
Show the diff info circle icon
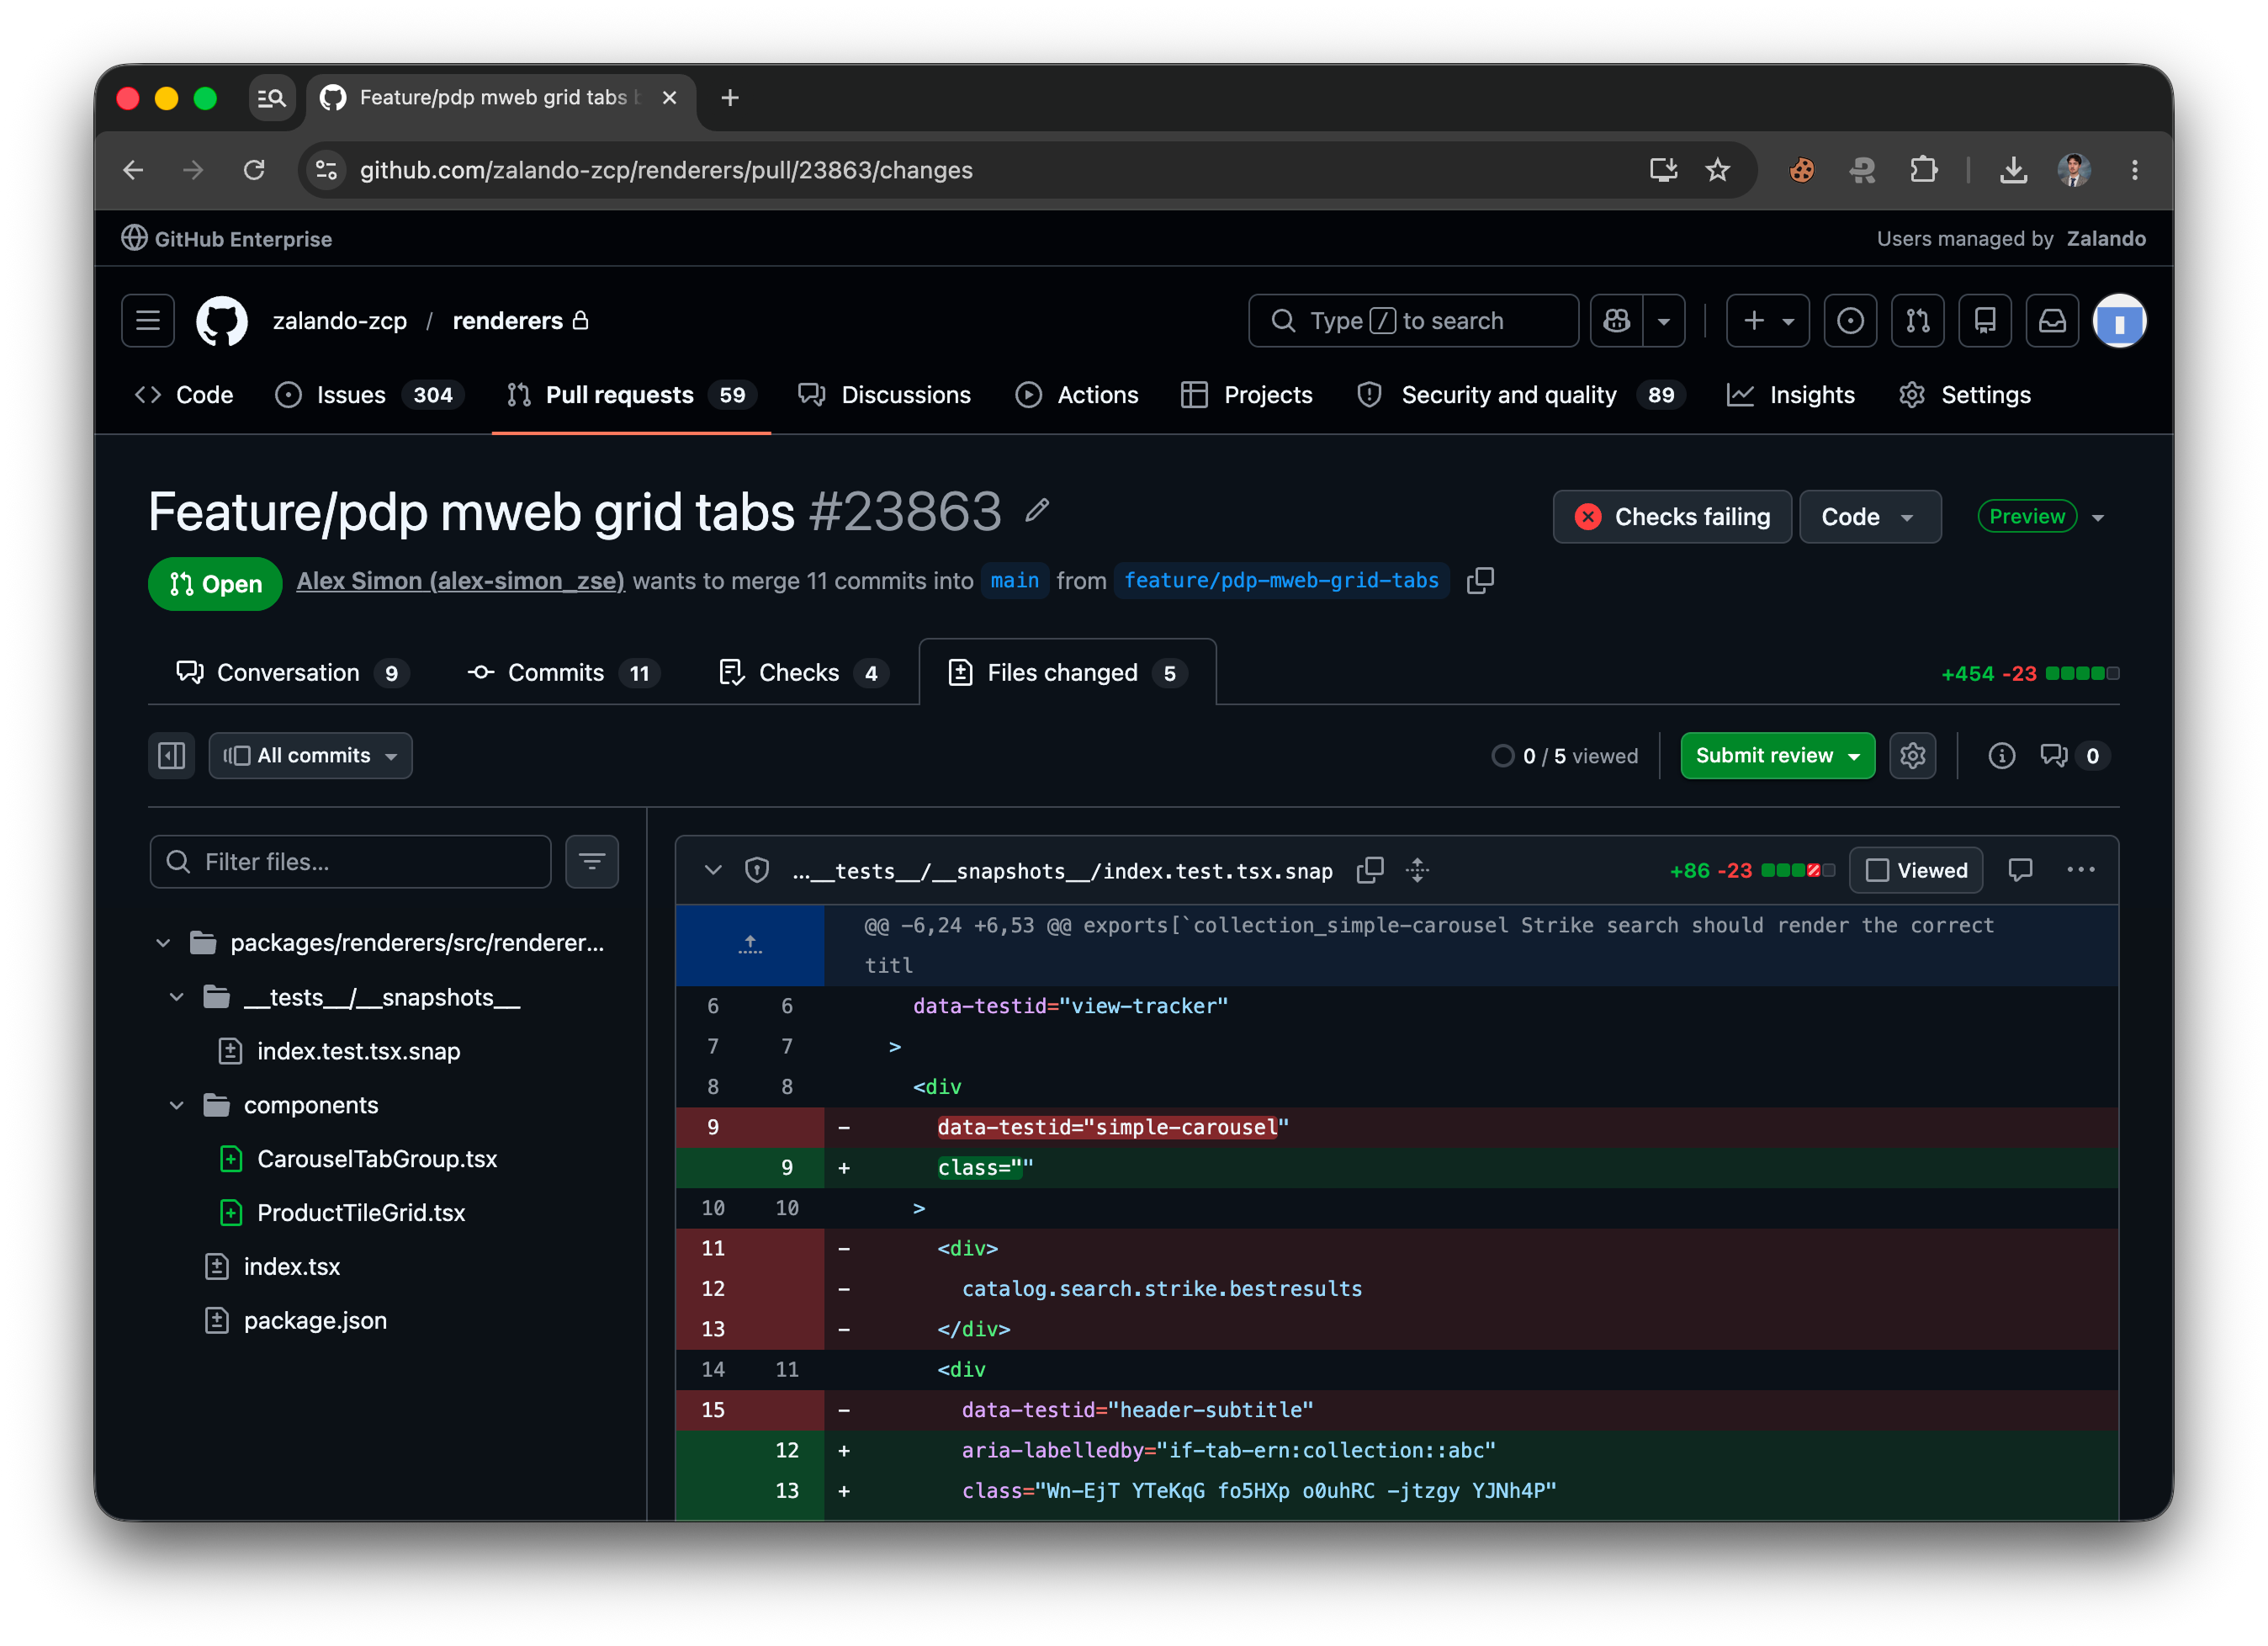[x=2002, y=757]
